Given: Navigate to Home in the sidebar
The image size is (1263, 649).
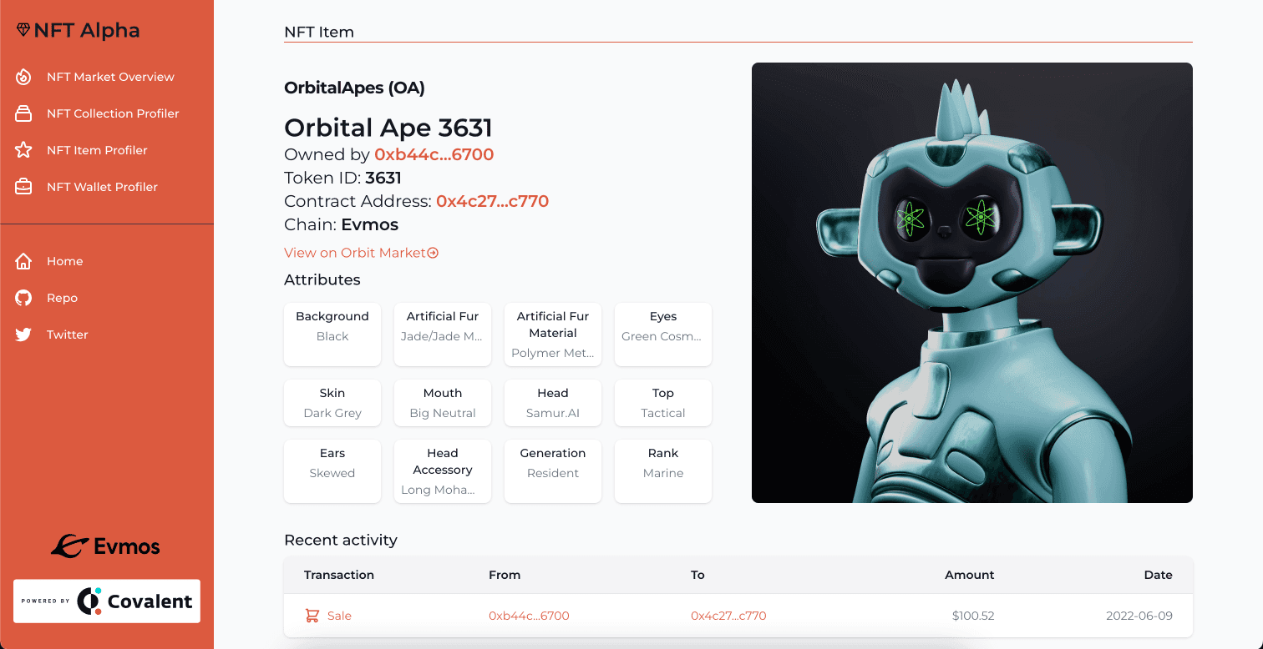Looking at the screenshot, I should tap(64, 261).
